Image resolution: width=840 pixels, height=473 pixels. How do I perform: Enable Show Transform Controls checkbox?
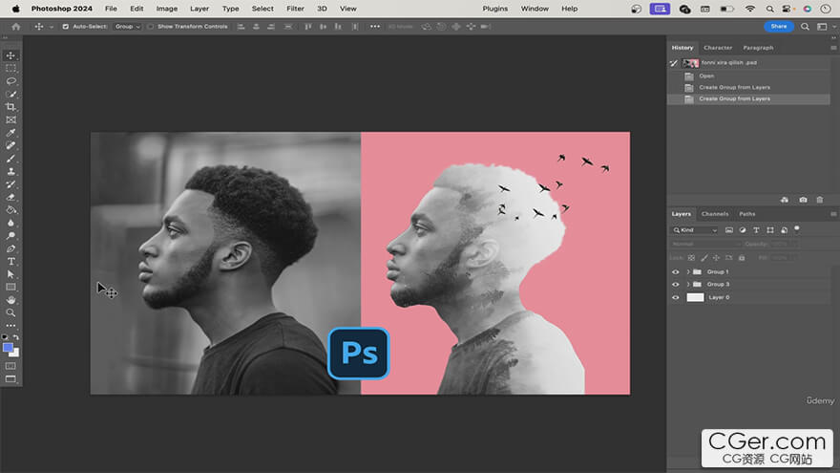coord(151,27)
